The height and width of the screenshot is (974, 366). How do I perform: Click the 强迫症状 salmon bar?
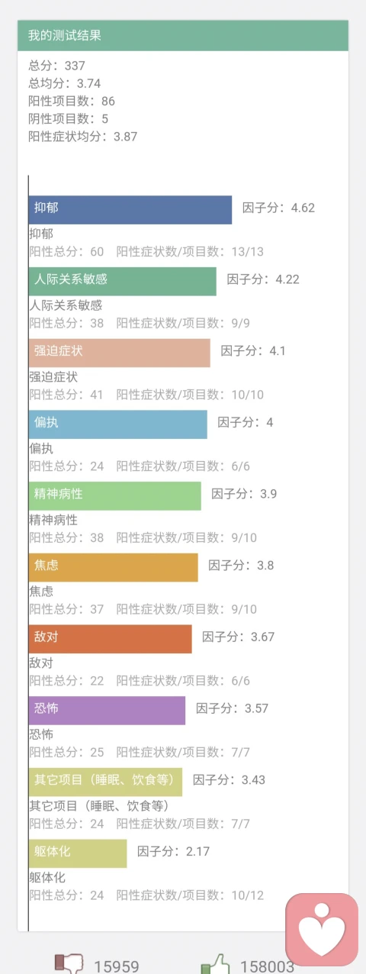[x=120, y=353]
